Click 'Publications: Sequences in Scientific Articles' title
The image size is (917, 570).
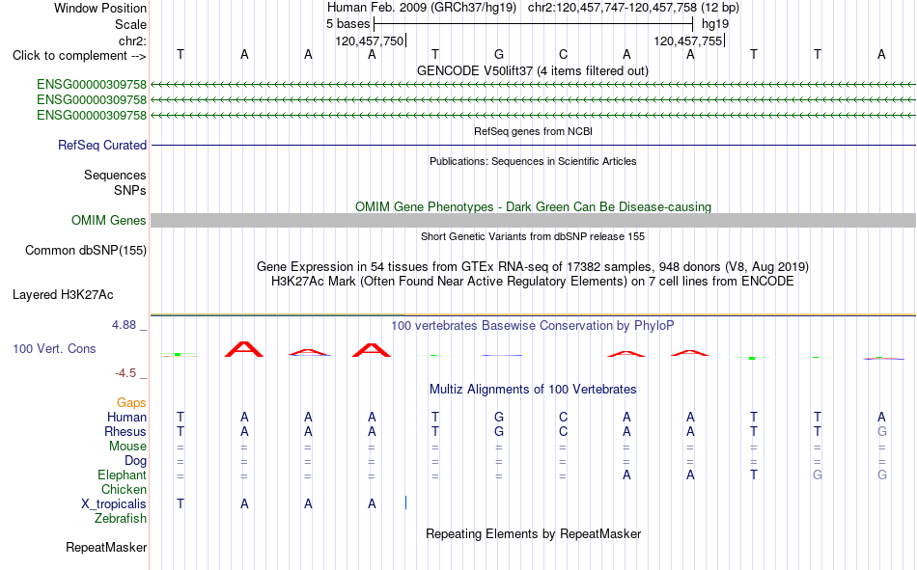point(533,161)
